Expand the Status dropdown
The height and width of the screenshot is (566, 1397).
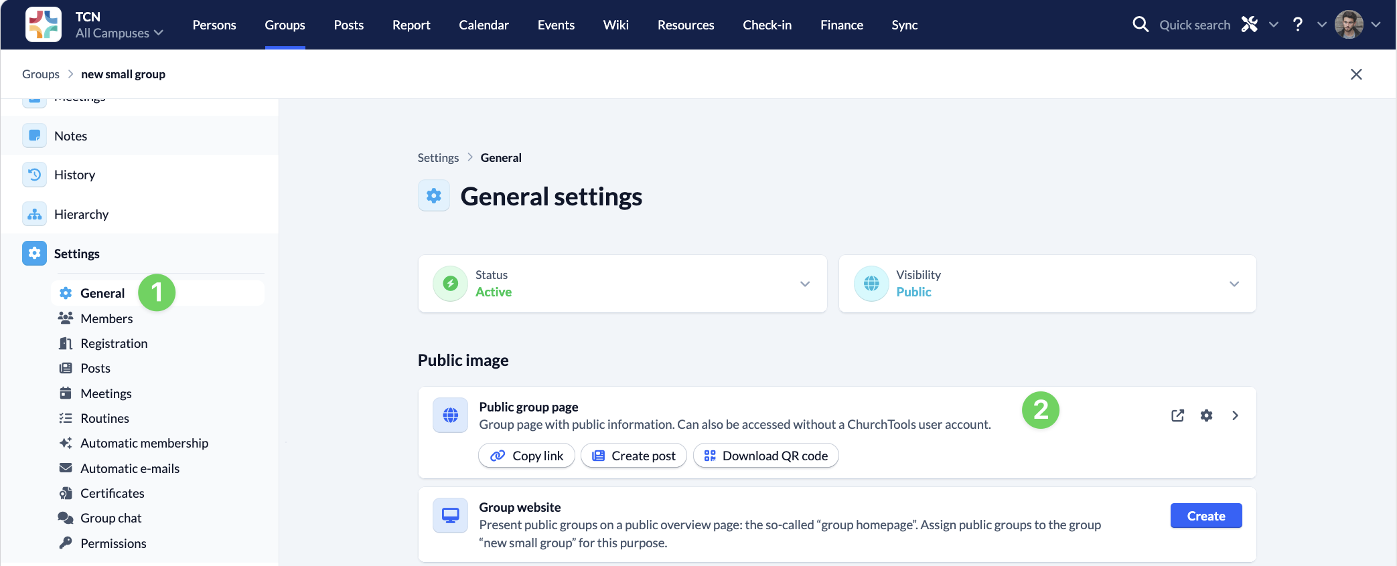click(x=805, y=284)
